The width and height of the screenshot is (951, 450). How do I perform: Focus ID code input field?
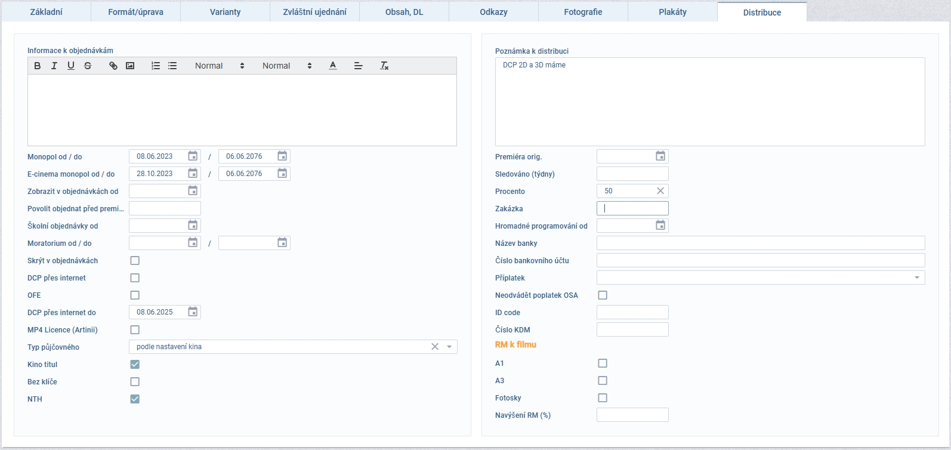[632, 312]
